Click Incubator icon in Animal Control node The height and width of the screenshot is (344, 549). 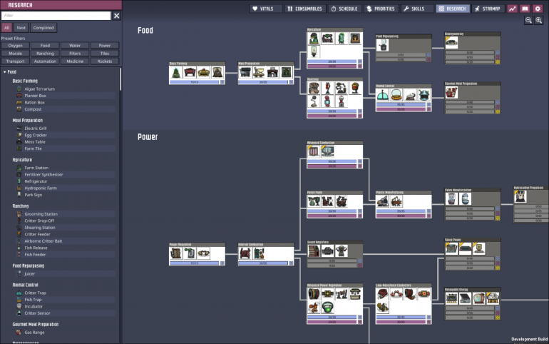410,95
